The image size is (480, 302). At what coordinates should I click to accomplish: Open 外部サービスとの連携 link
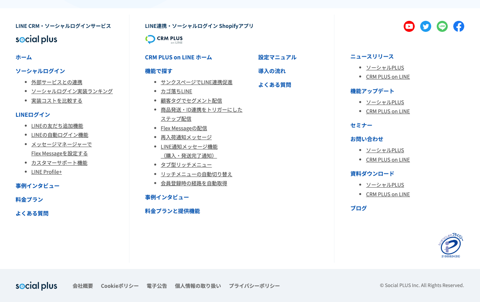(x=57, y=82)
